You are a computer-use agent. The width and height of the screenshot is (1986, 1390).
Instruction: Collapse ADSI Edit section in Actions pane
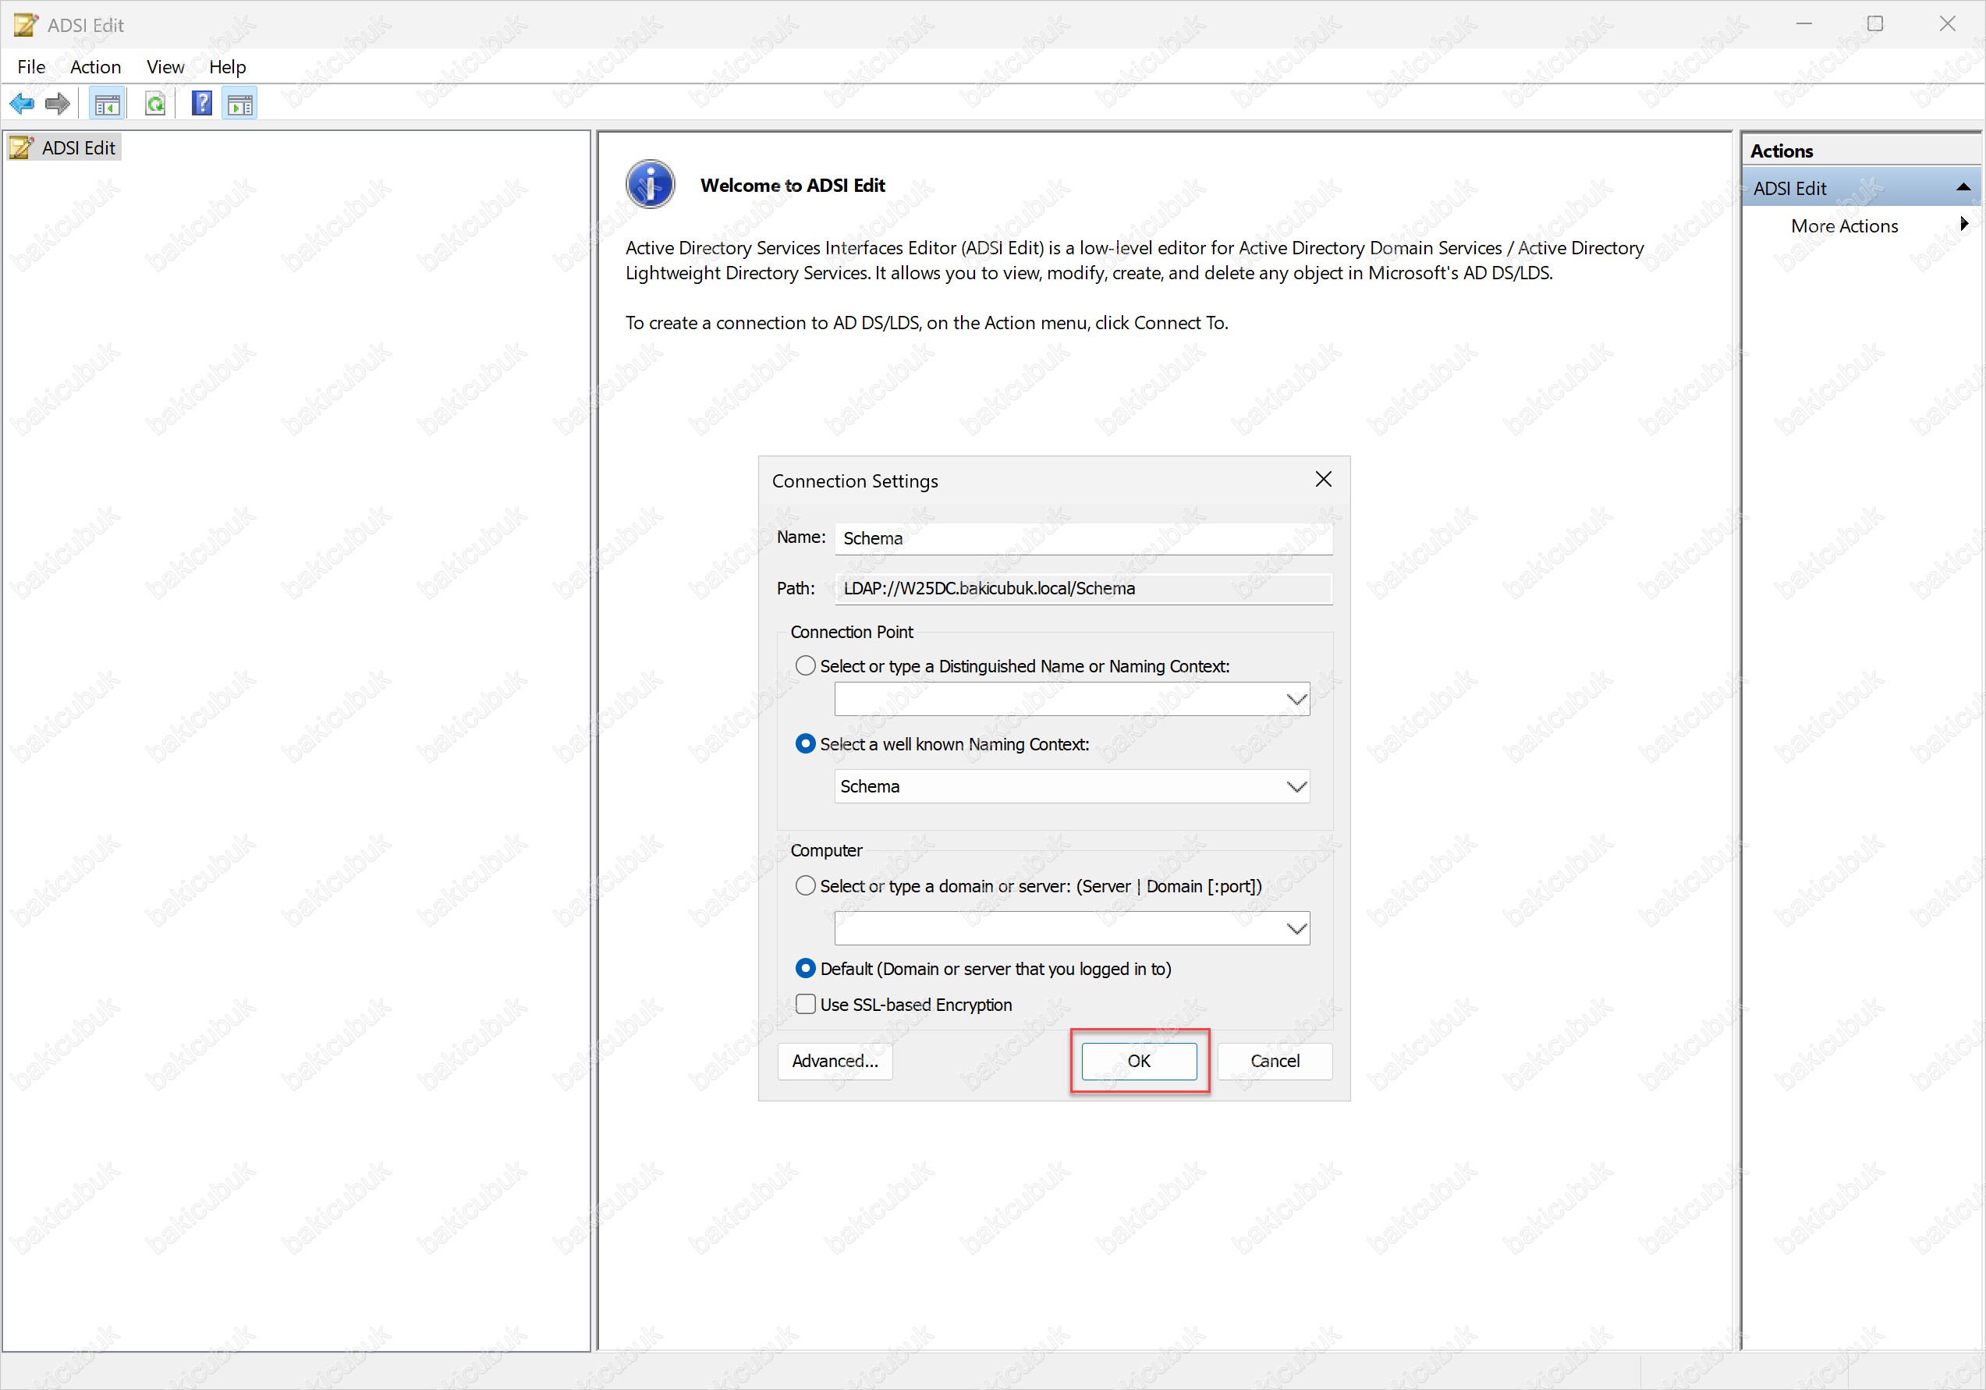click(x=1963, y=188)
